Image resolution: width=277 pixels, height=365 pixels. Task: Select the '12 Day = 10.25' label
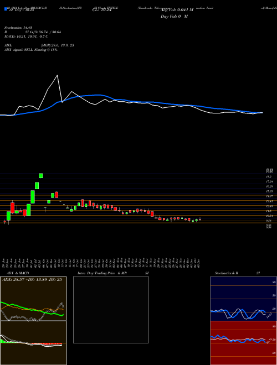click(x=22, y=11)
